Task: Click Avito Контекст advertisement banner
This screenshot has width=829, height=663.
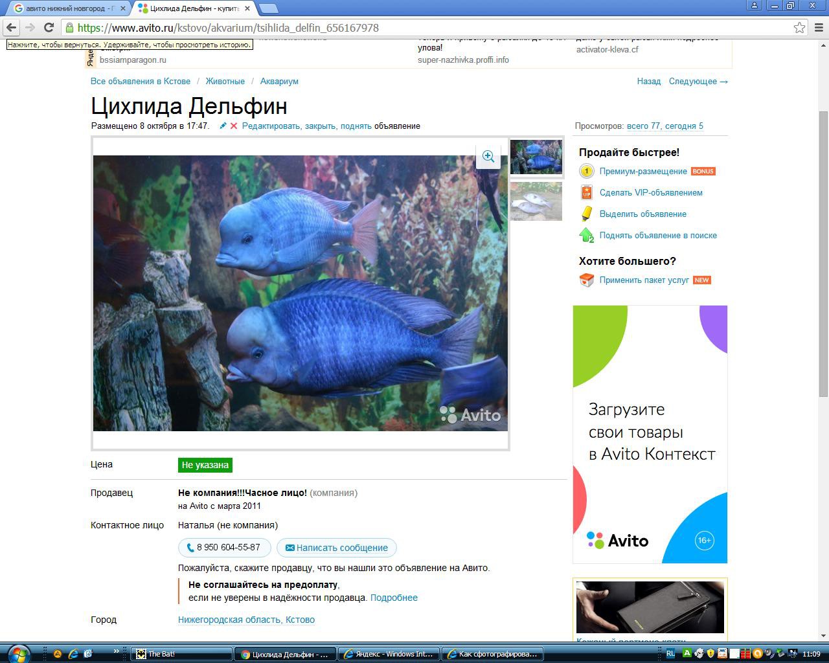Action: 650,434
